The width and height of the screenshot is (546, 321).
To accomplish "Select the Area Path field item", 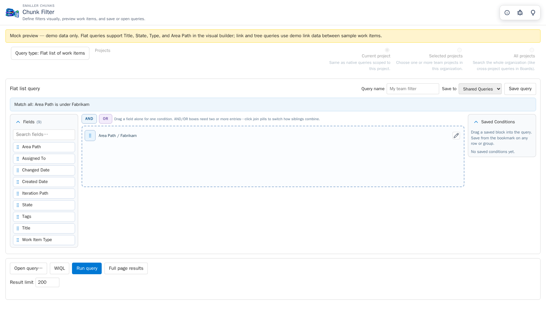I will pos(44,147).
